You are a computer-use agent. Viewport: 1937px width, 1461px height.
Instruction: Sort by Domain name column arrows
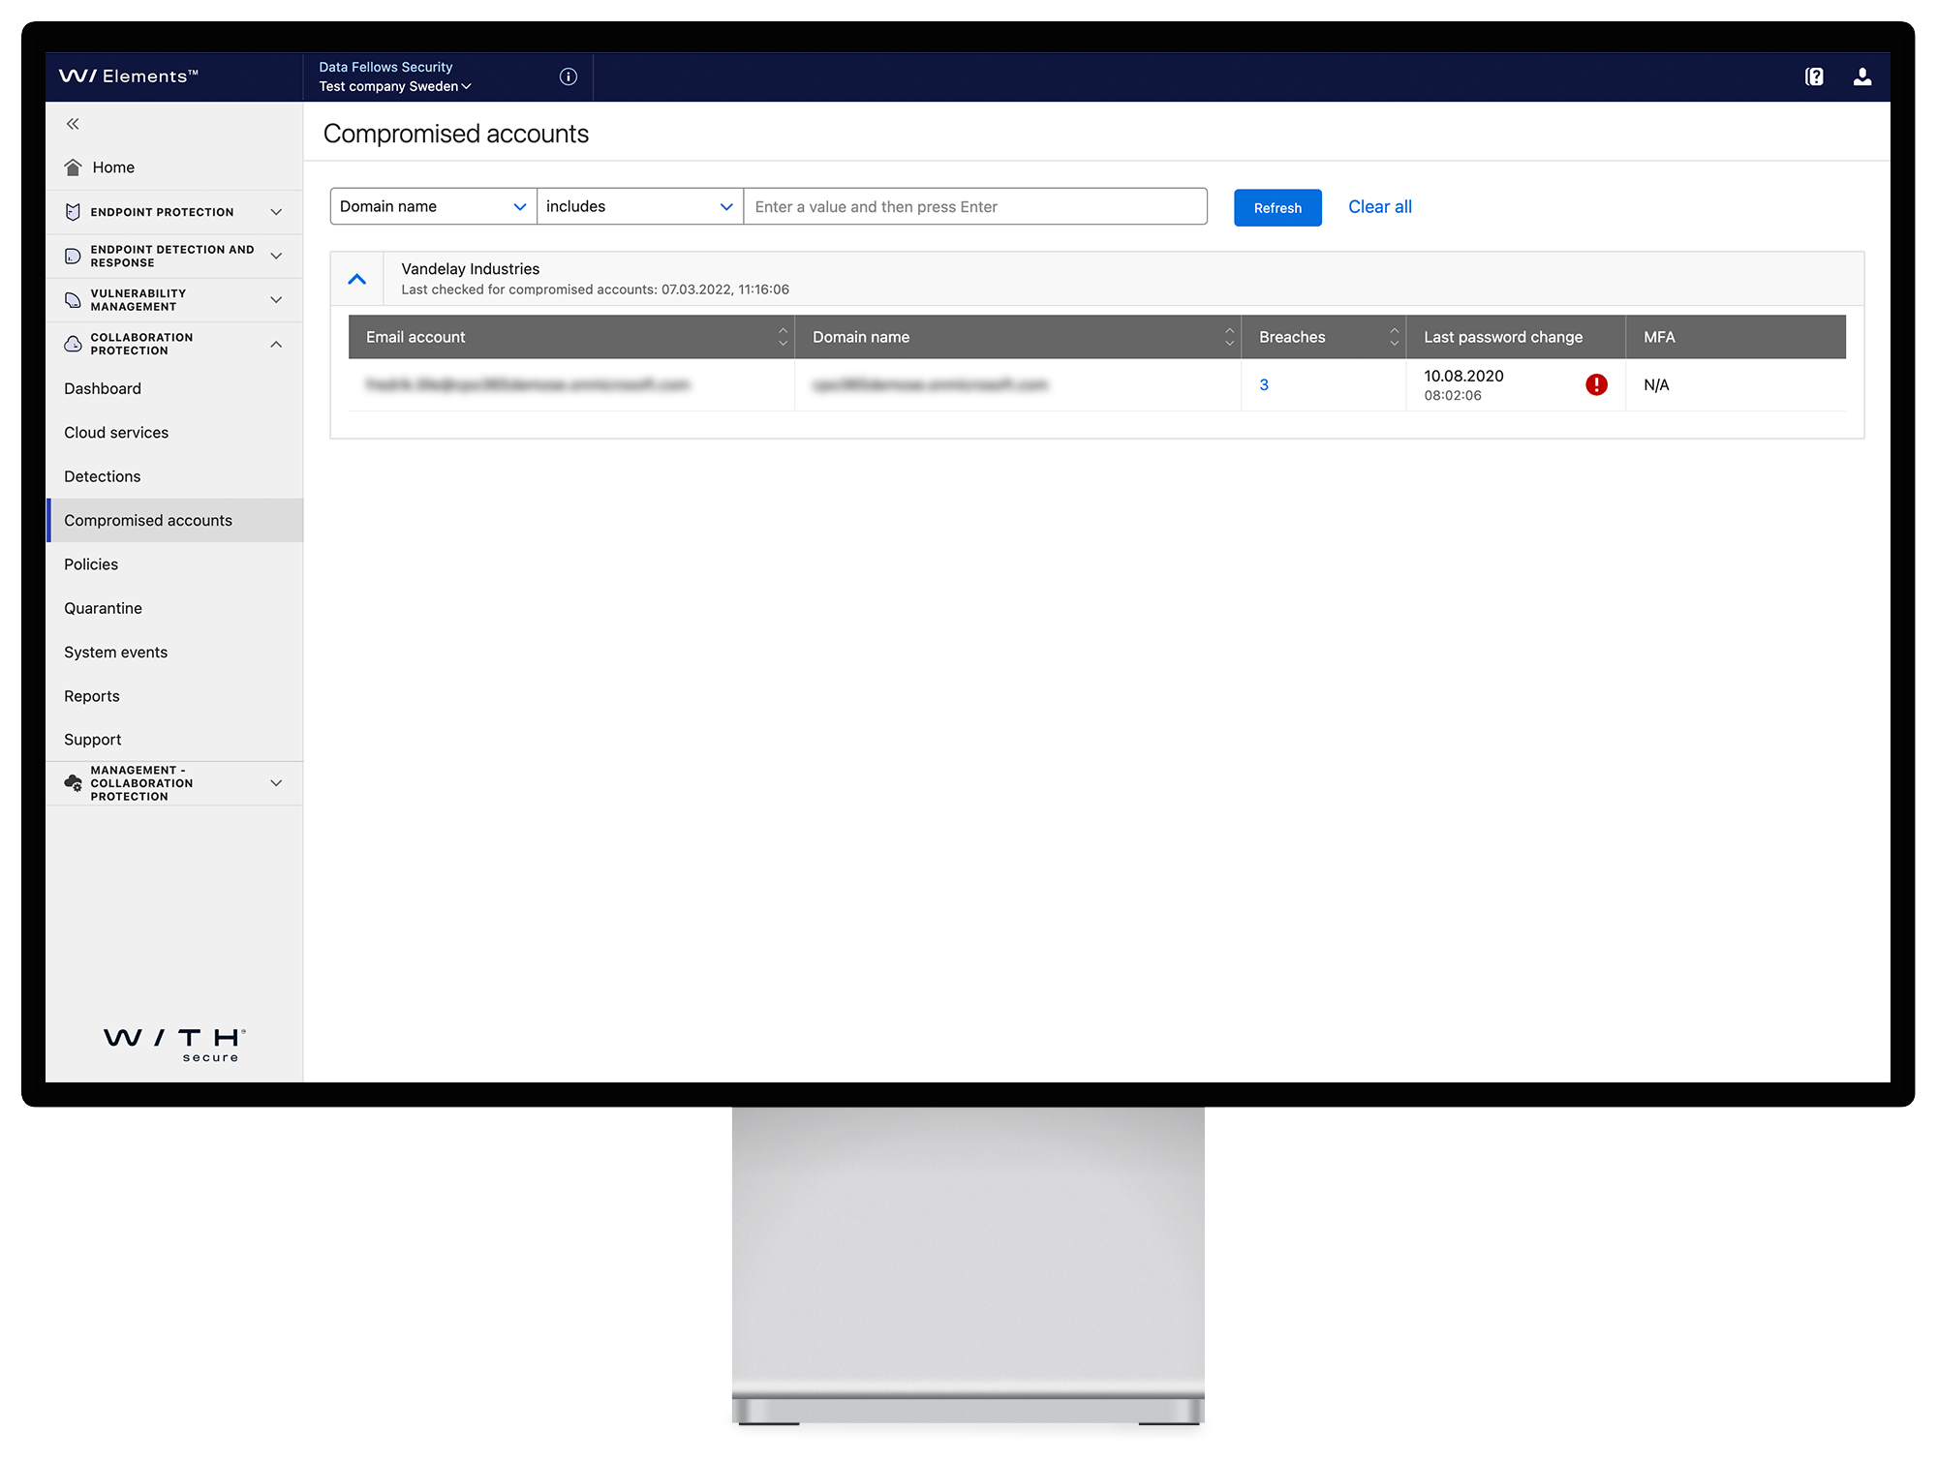(1229, 337)
